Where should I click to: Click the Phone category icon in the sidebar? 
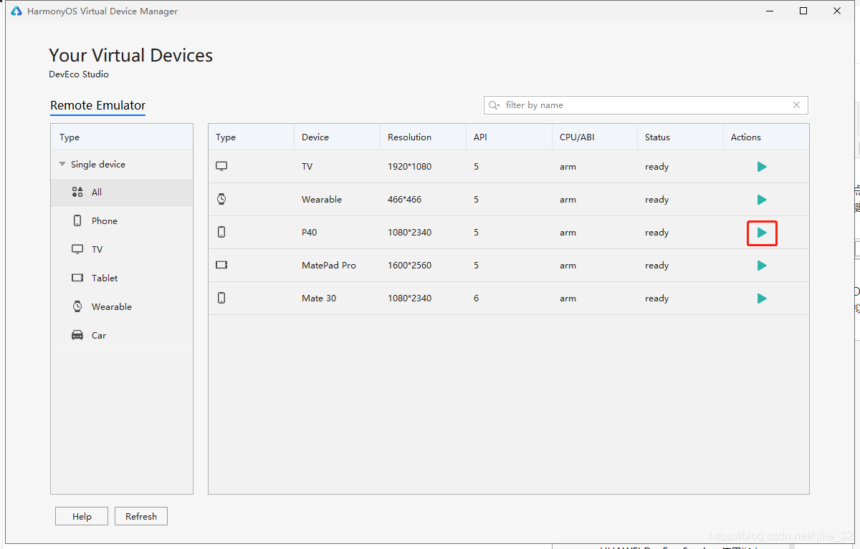(x=77, y=220)
